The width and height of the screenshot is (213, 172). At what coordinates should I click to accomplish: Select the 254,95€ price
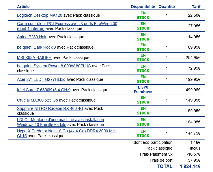point(193,58)
